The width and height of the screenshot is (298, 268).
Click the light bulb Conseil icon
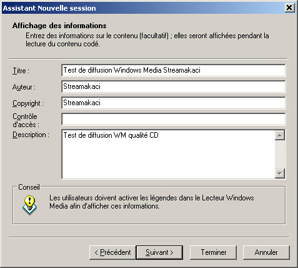[x=29, y=205]
